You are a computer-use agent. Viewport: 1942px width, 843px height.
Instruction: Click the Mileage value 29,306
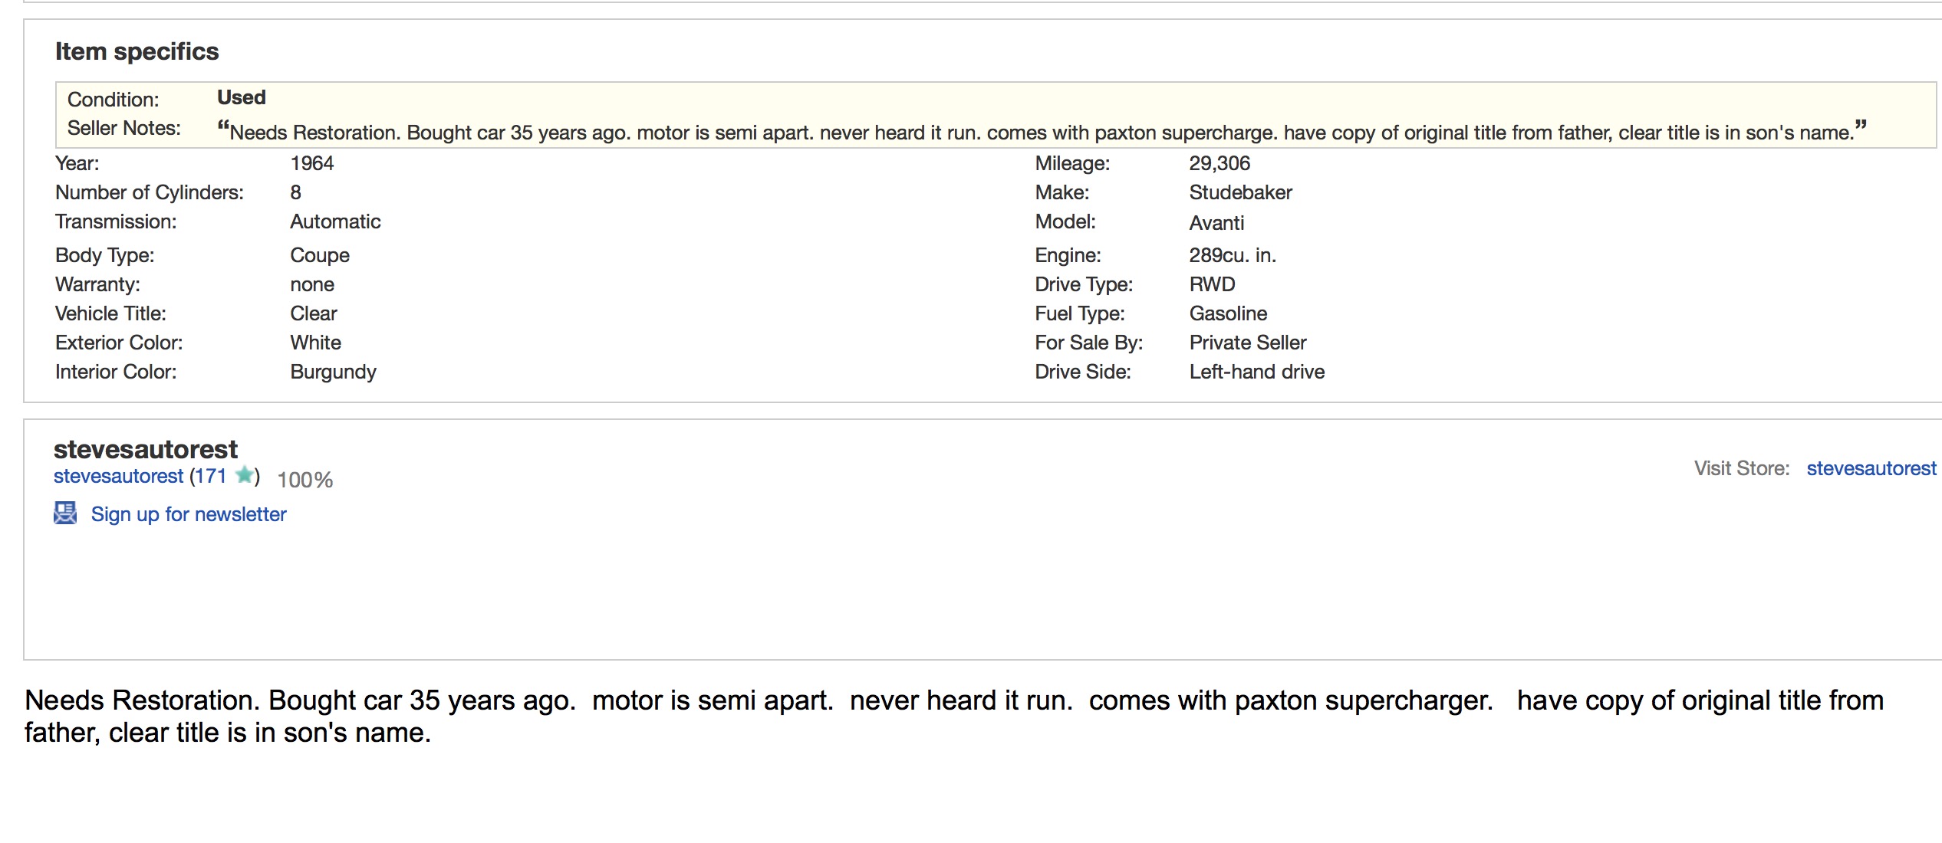[x=1219, y=163]
